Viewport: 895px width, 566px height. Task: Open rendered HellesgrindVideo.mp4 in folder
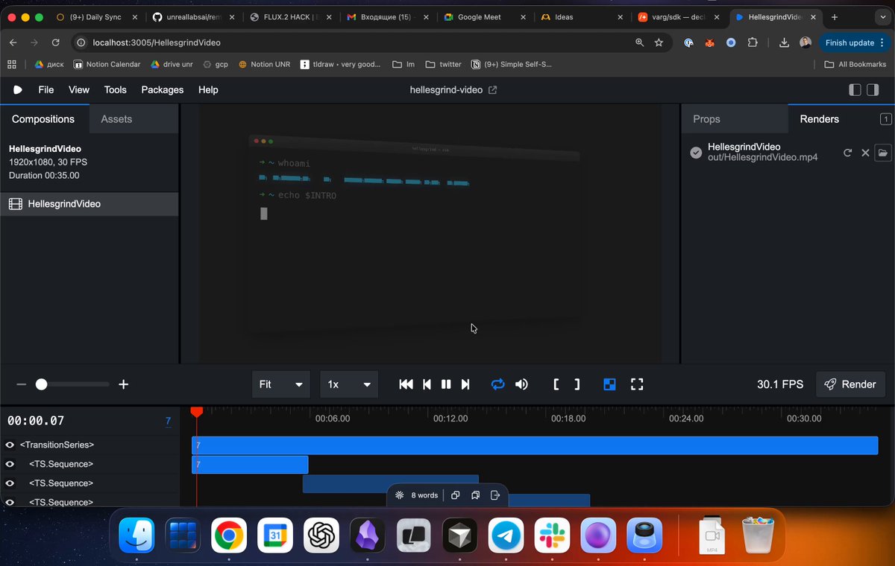(x=882, y=153)
